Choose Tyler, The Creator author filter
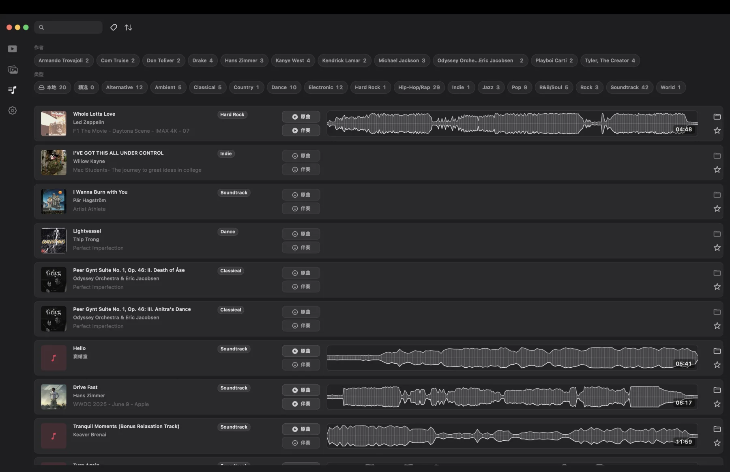The height and width of the screenshot is (472, 730). 610,60
